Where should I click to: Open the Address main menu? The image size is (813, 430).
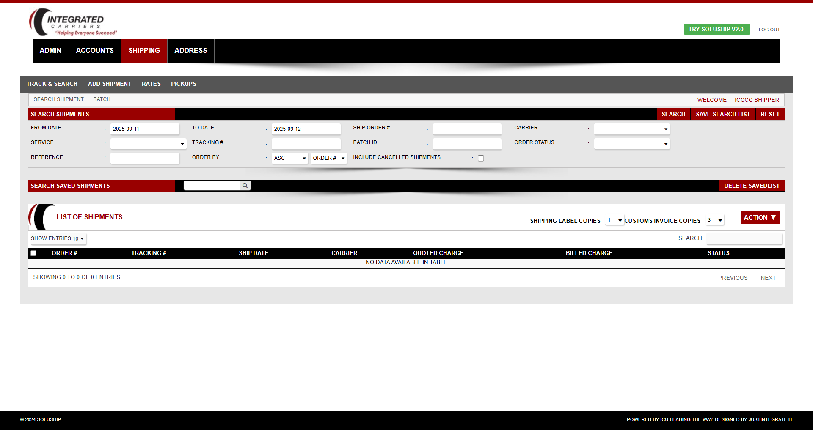tap(191, 51)
